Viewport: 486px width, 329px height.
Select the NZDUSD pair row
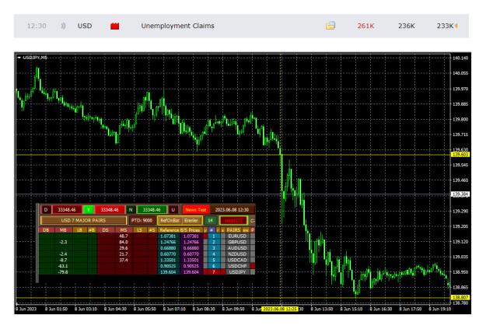point(237,254)
